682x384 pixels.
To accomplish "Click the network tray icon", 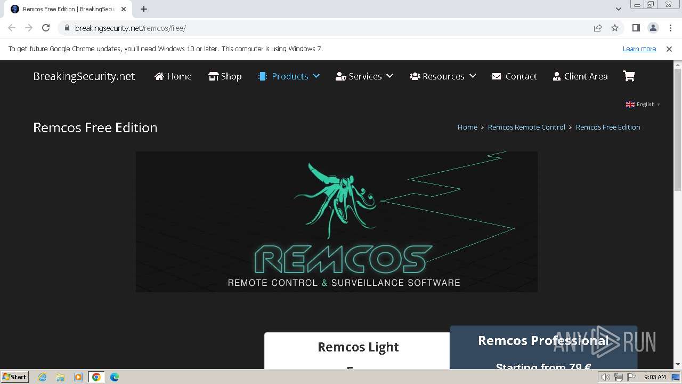I will [619, 377].
